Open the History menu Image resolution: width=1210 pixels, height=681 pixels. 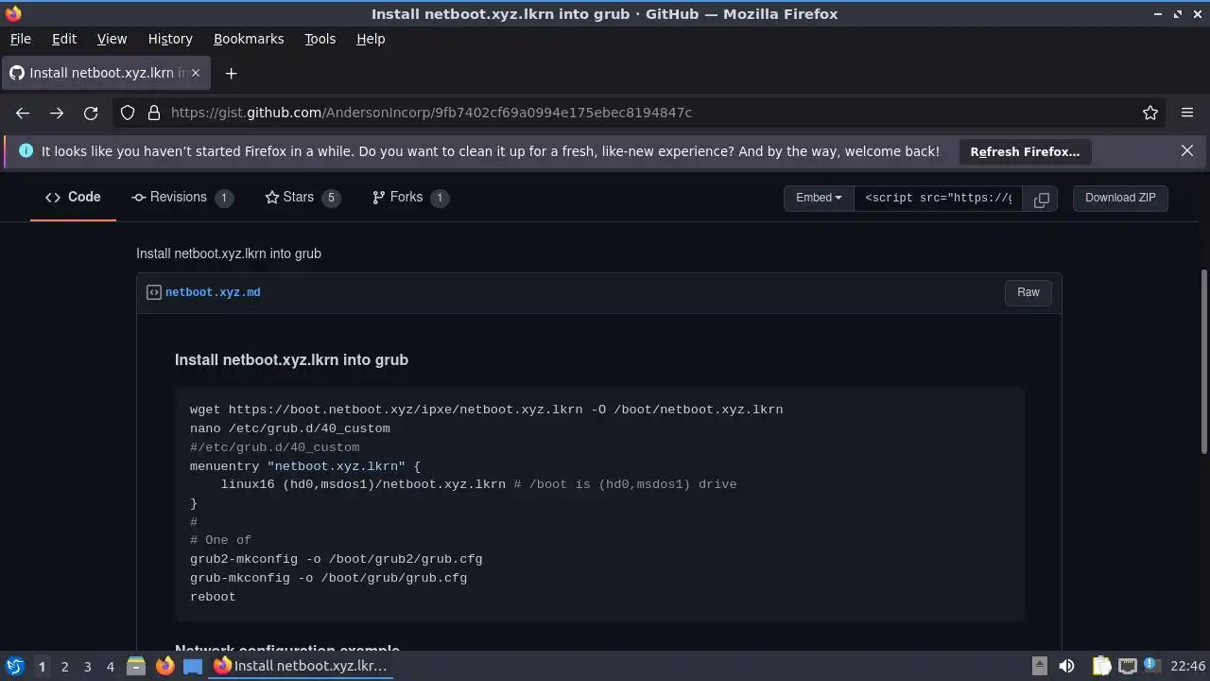pyautogui.click(x=170, y=39)
